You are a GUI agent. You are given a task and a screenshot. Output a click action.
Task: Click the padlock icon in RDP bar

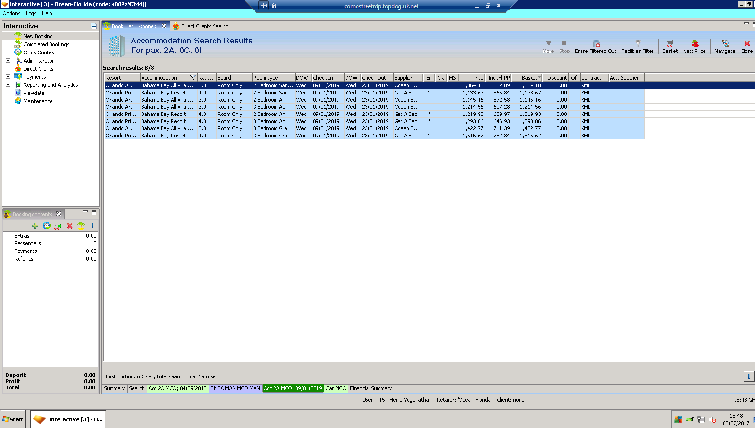274,6
